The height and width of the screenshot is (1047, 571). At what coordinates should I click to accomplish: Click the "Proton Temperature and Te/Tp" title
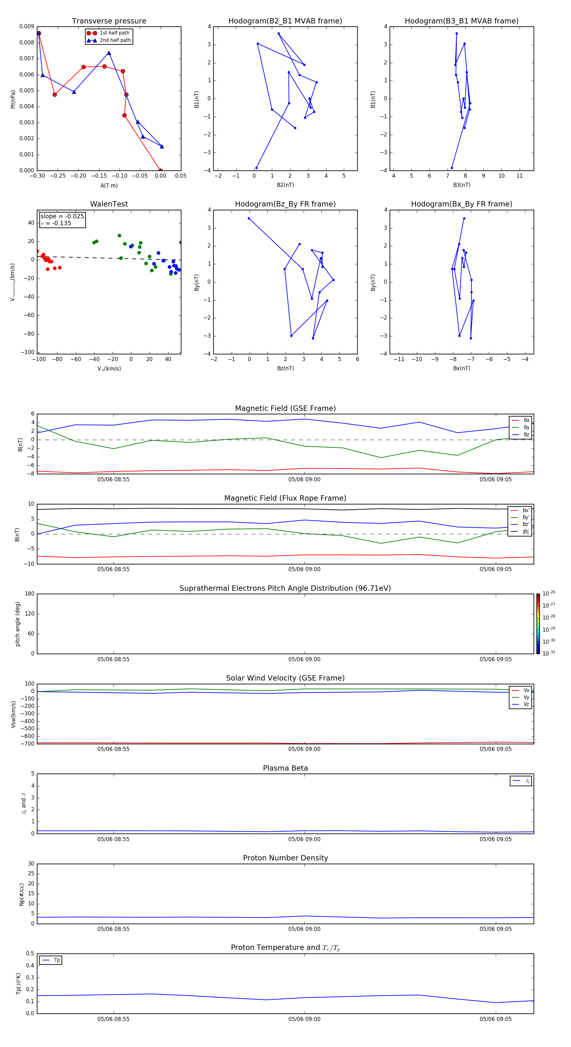pyautogui.click(x=285, y=948)
